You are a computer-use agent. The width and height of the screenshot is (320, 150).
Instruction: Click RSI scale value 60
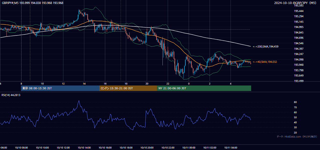click(295, 112)
